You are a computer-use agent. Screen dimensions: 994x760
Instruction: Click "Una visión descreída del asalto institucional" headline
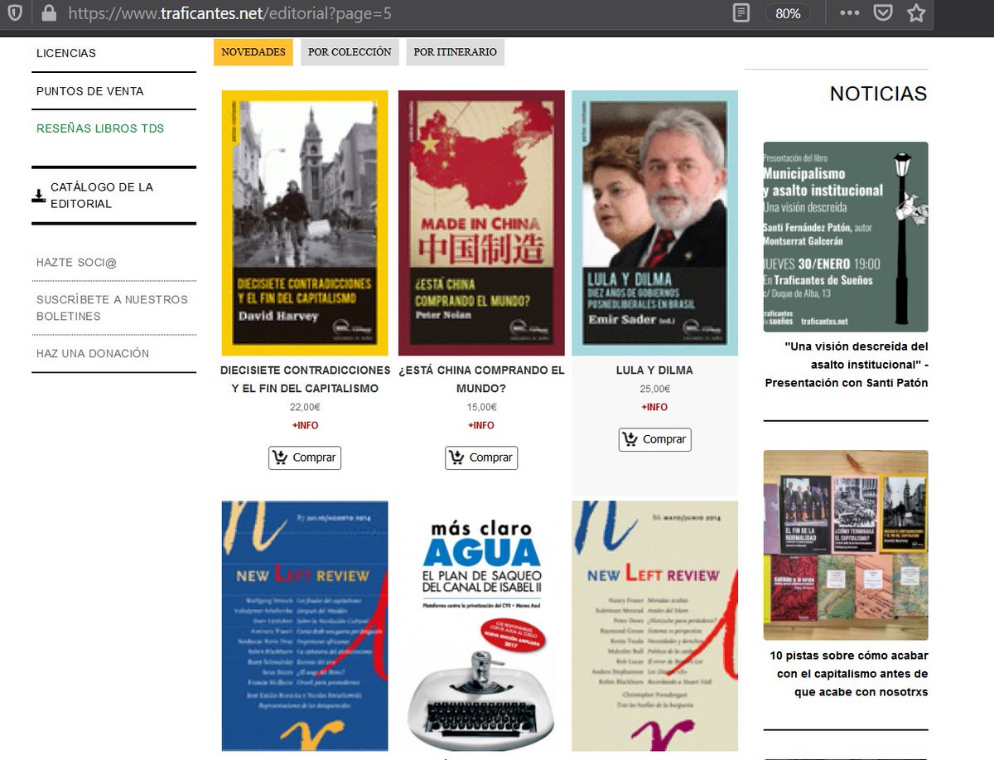click(x=846, y=365)
